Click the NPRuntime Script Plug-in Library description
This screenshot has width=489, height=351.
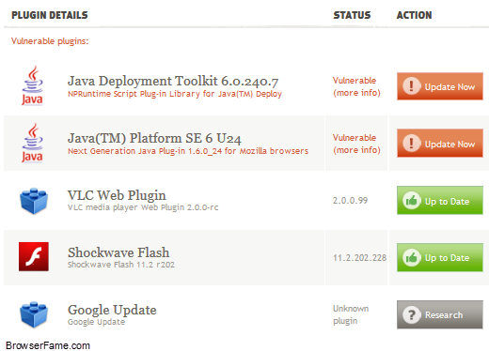pos(175,94)
